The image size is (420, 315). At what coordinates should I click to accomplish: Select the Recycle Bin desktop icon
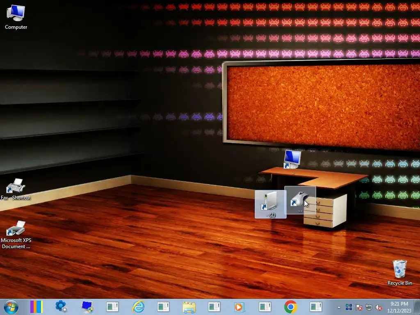coord(399,272)
